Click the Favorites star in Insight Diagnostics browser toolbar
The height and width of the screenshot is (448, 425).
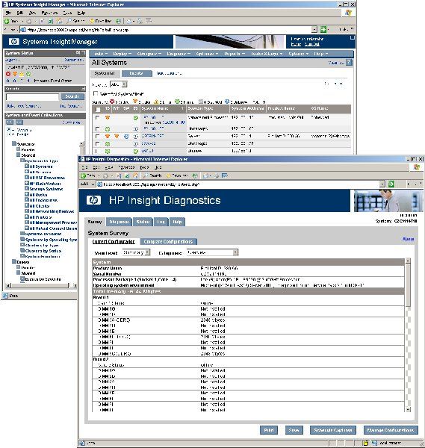169,175
